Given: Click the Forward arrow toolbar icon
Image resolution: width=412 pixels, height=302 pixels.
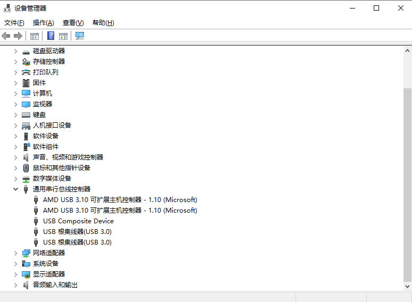Looking at the screenshot, I should click(x=18, y=36).
